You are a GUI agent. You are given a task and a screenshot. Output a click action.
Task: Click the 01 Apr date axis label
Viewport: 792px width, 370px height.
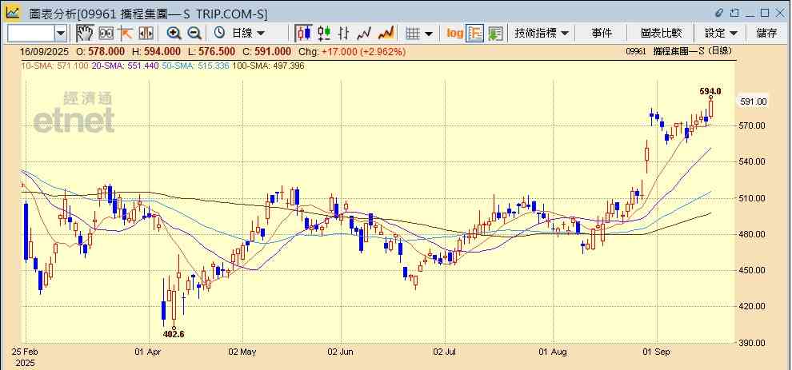(150, 352)
